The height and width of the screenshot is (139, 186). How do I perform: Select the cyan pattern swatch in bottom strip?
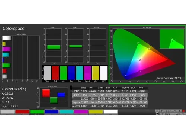(66, 112)
